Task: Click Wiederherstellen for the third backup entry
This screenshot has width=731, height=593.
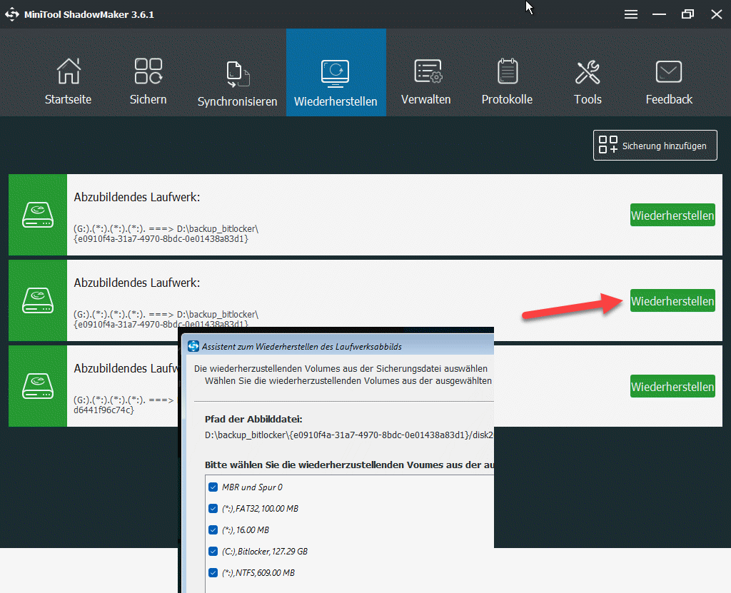Action: [672, 386]
